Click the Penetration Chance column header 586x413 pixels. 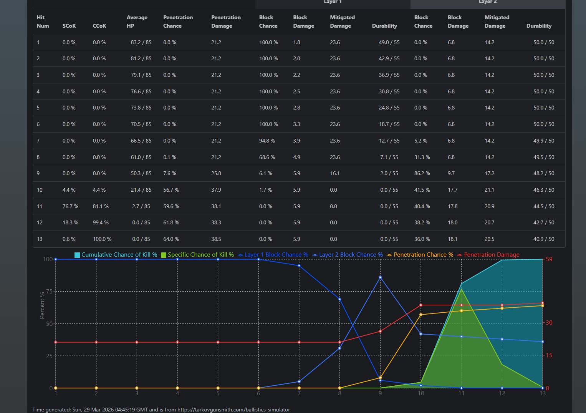[178, 22]
